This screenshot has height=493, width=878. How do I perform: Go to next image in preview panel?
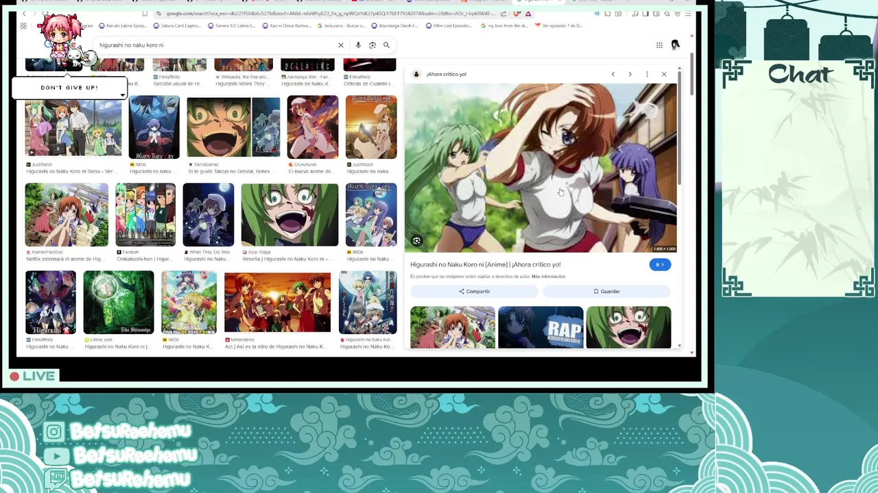[630, 74]
